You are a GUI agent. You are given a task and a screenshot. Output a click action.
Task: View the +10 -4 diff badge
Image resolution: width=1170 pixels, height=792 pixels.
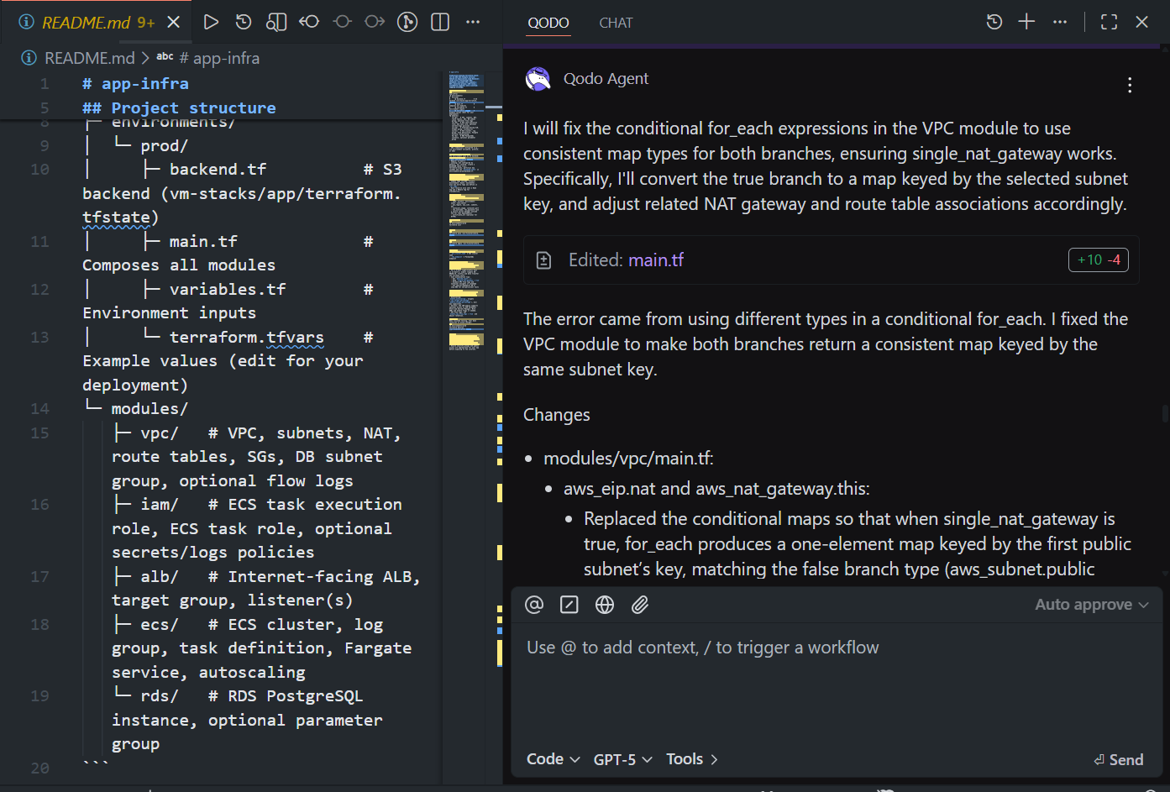pyautogui.click(x=1099, y=260)
